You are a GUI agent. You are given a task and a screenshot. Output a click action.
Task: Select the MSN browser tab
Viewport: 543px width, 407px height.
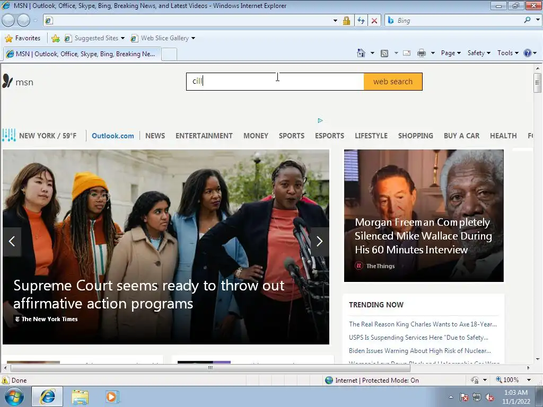[x=82, y=54]
